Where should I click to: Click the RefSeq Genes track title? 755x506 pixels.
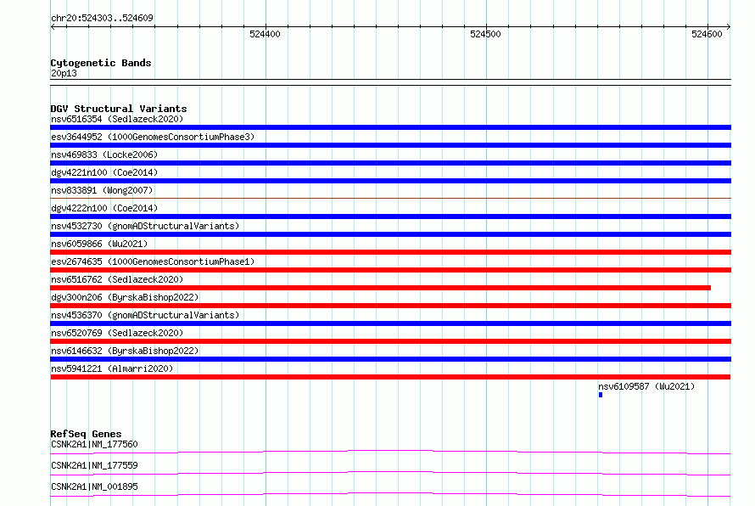(87, 434)
